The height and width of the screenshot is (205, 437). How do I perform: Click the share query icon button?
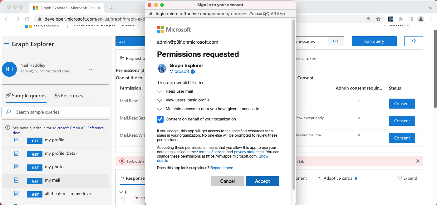[x=413, y=41]
